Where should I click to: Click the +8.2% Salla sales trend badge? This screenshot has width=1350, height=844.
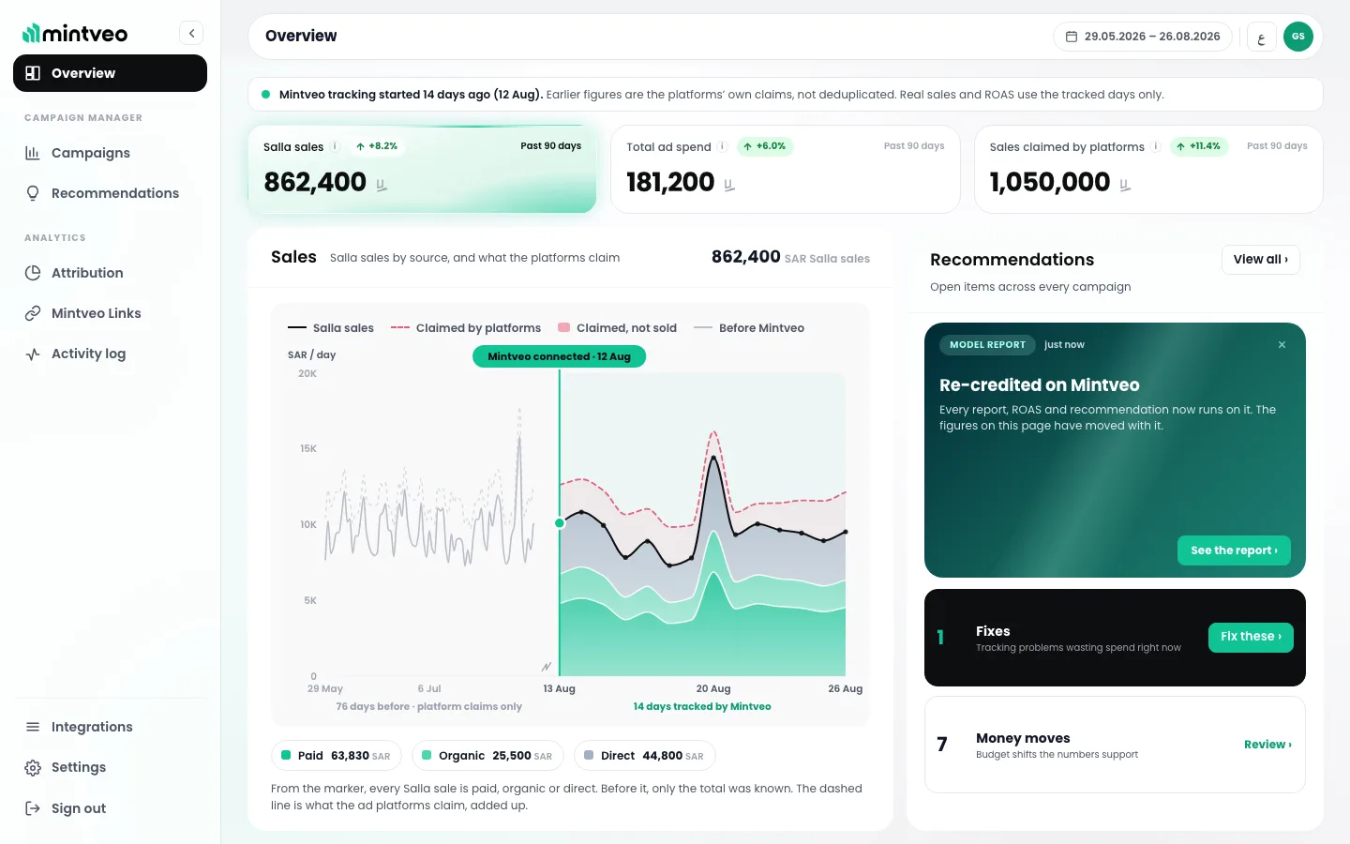pyautogui.click(x=376, y=146)
